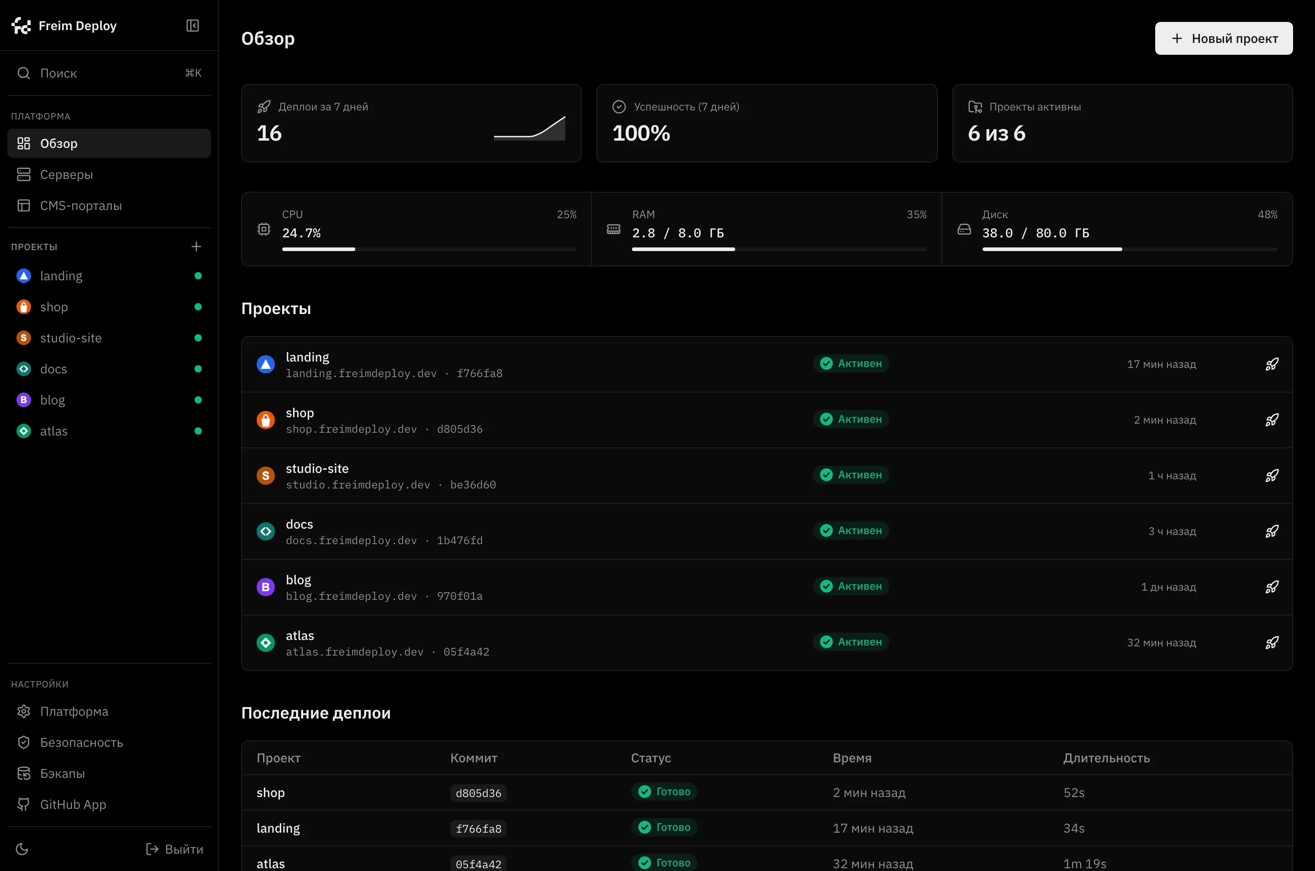
Task: Add a project using the plus next to ПРОЕКТЫ
Action: point(196,246)
